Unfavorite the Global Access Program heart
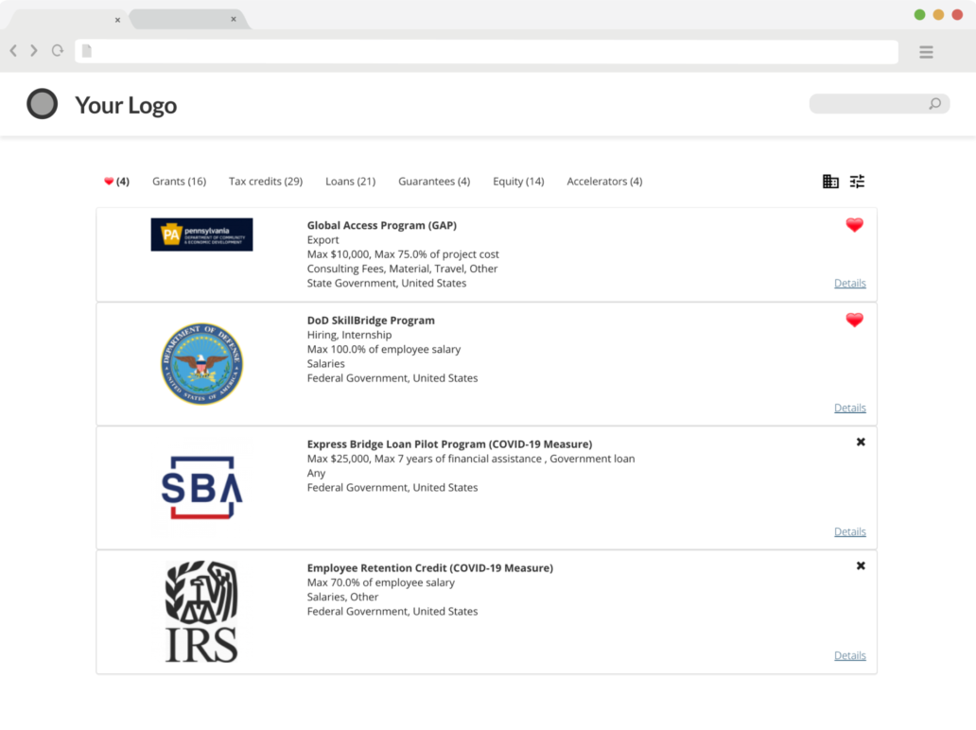Image resolution: width=976 pixels, height=730 pixels. (854, 225)
